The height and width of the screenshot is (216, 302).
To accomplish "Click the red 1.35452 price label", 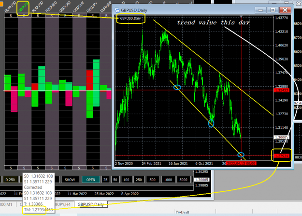I will click(281, 91).
